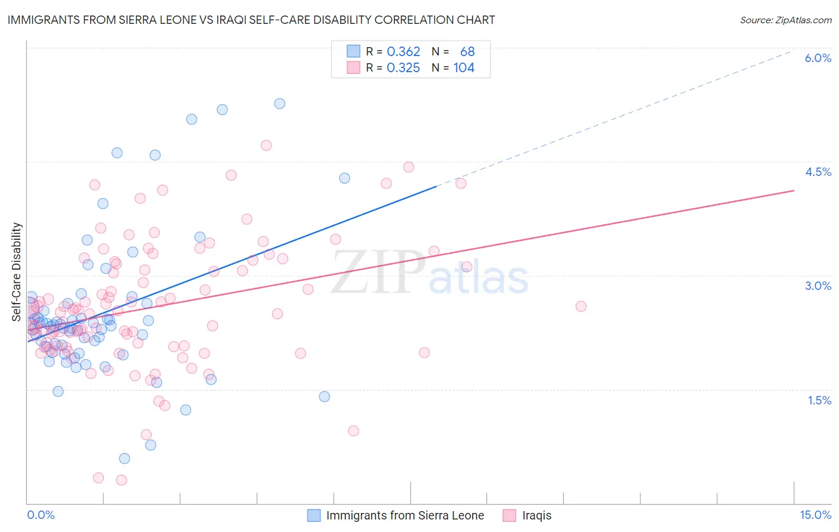Screen dimensions: 839x532
Task: Open the Source: ZipAtlas.com link
Action: point(786,20)
